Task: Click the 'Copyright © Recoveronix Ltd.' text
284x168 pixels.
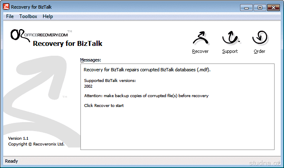Action: [x=36, y=144]
